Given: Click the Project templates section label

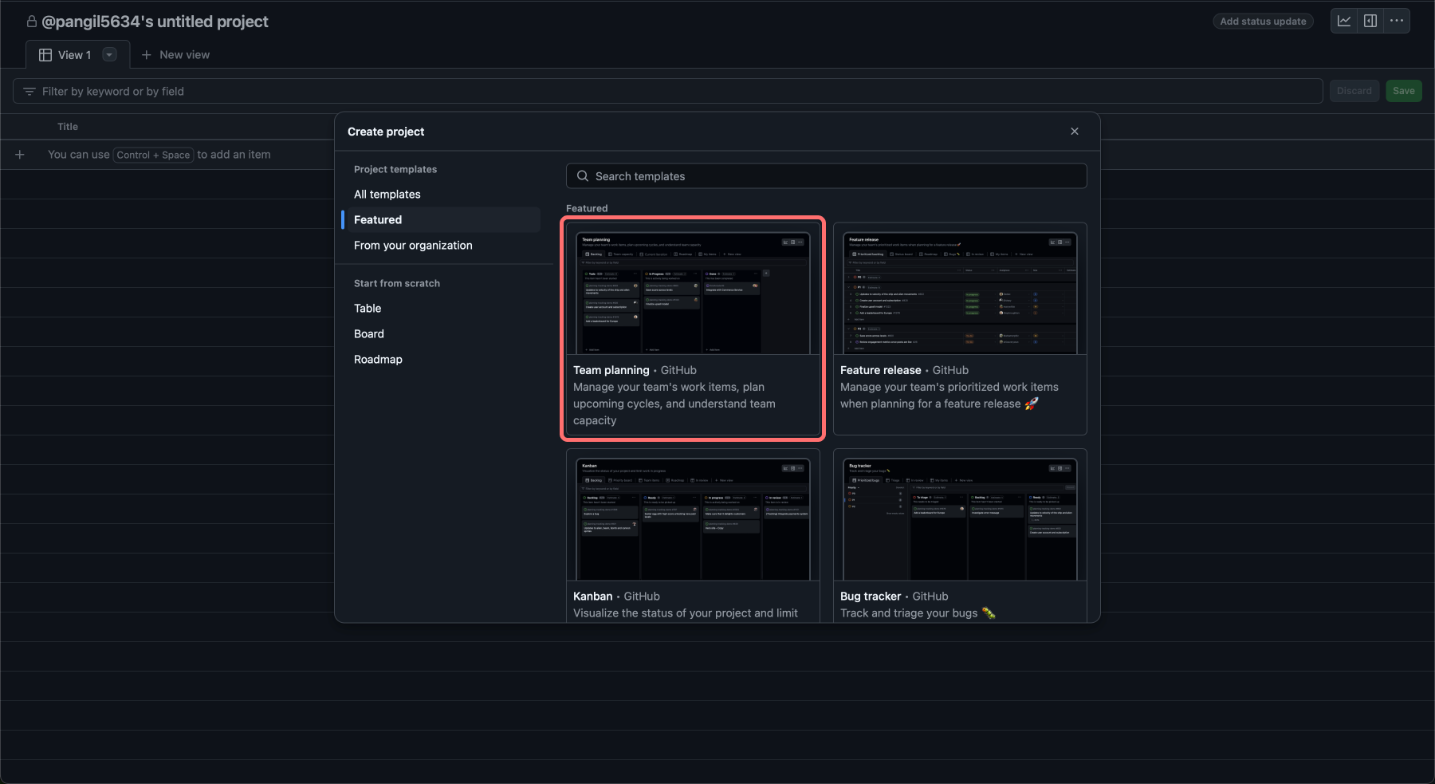Looking at the screenshot, I should tap(395, 169).
